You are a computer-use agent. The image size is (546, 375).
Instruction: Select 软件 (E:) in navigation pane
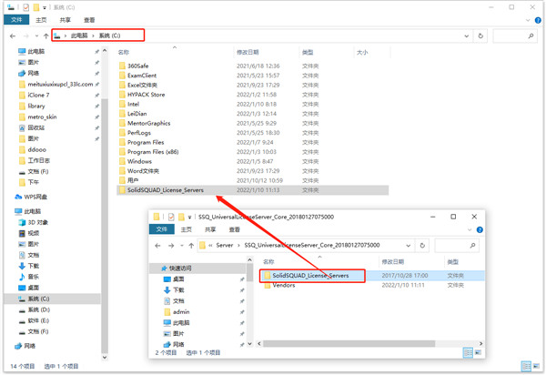point(34,320)
